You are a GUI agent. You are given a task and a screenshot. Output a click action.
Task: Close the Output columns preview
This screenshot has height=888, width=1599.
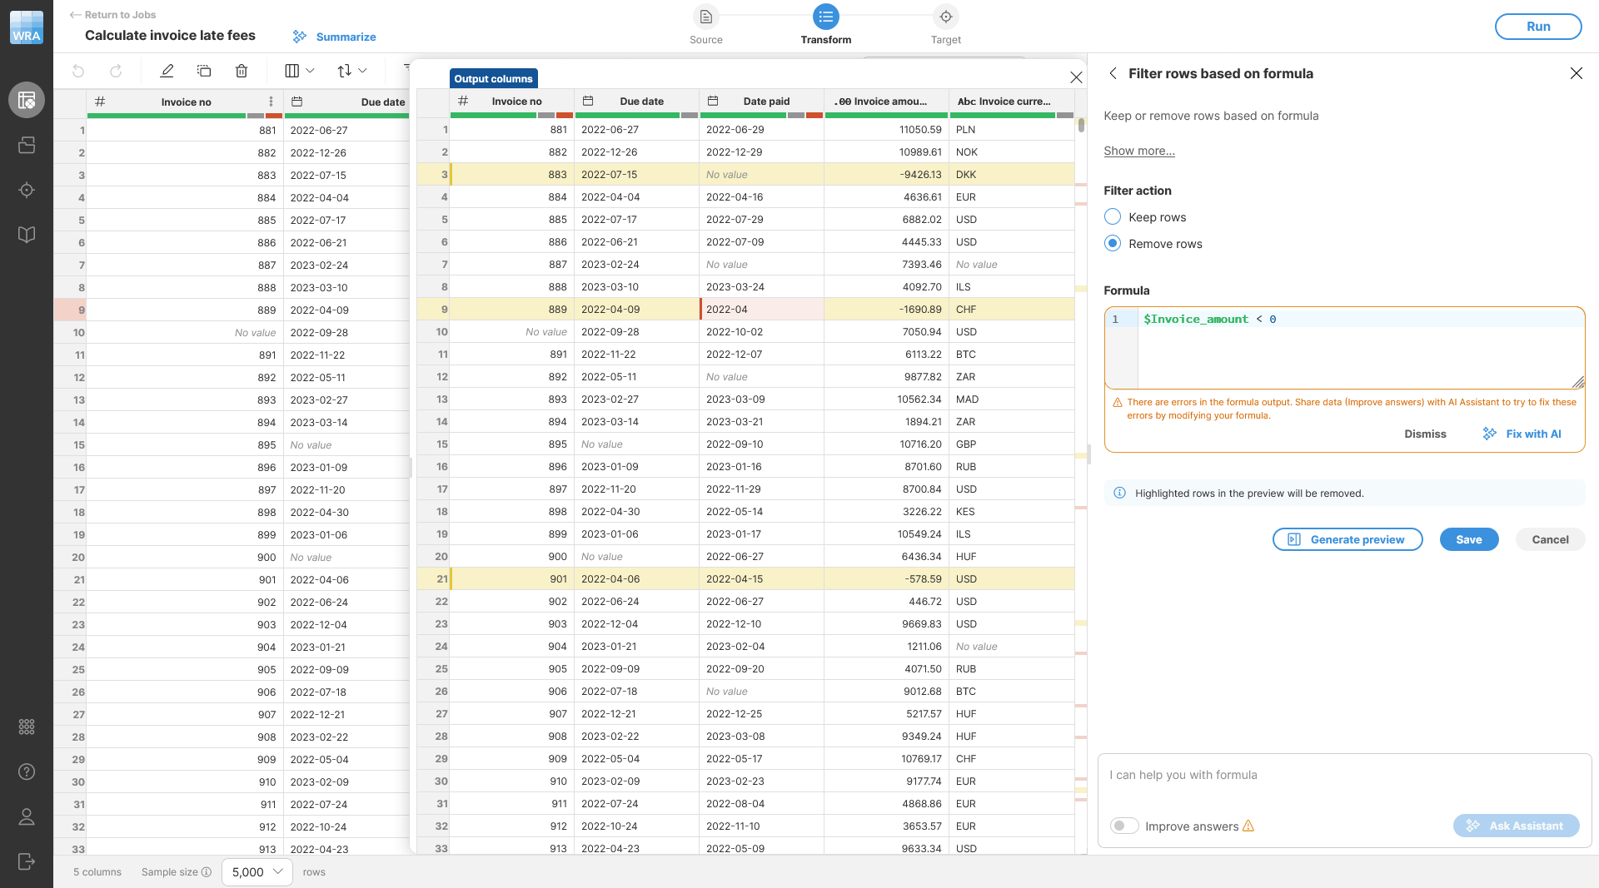click(1076, 77)
